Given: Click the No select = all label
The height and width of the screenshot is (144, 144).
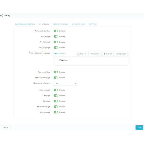Looking at the screenshot, I should [61, 54].
